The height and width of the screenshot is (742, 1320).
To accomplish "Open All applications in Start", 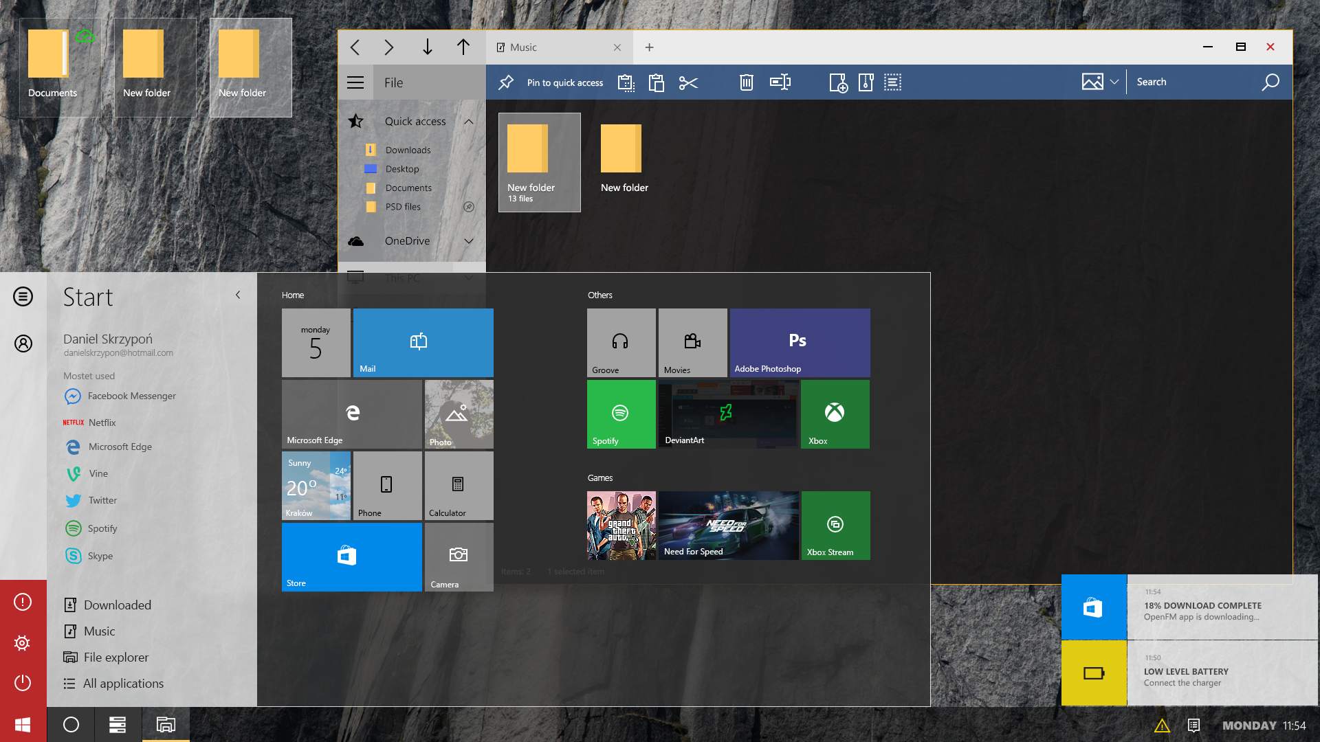I will [x=113, y=684].
